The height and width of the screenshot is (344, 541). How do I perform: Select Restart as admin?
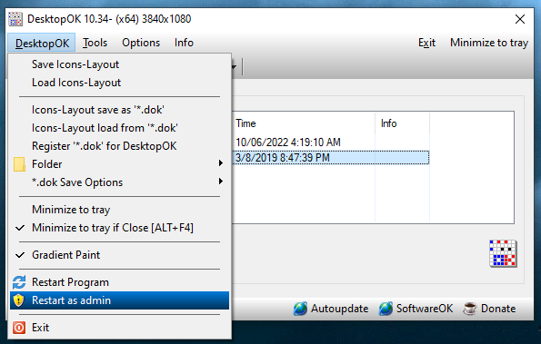pyautogui.click(x=119, y=300)
